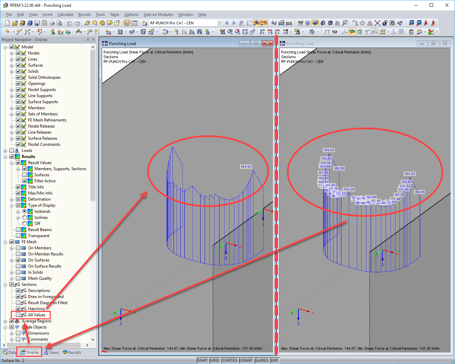Toggle the CARTES status bar button

coord(230,360)
